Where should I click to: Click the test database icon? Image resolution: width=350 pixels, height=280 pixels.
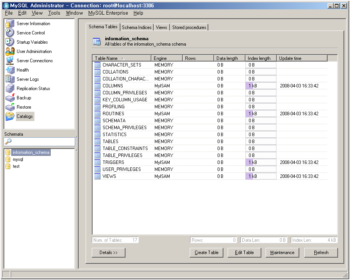point(8,166)
